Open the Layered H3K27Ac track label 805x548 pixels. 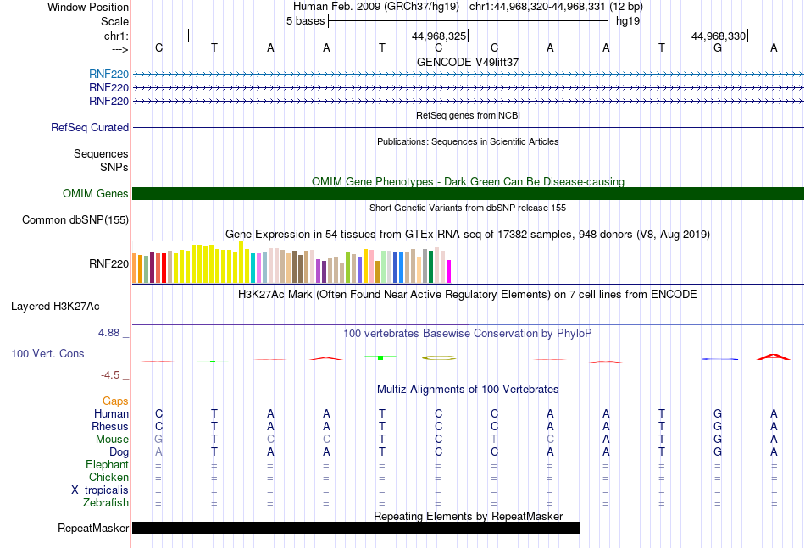[55, 307]
